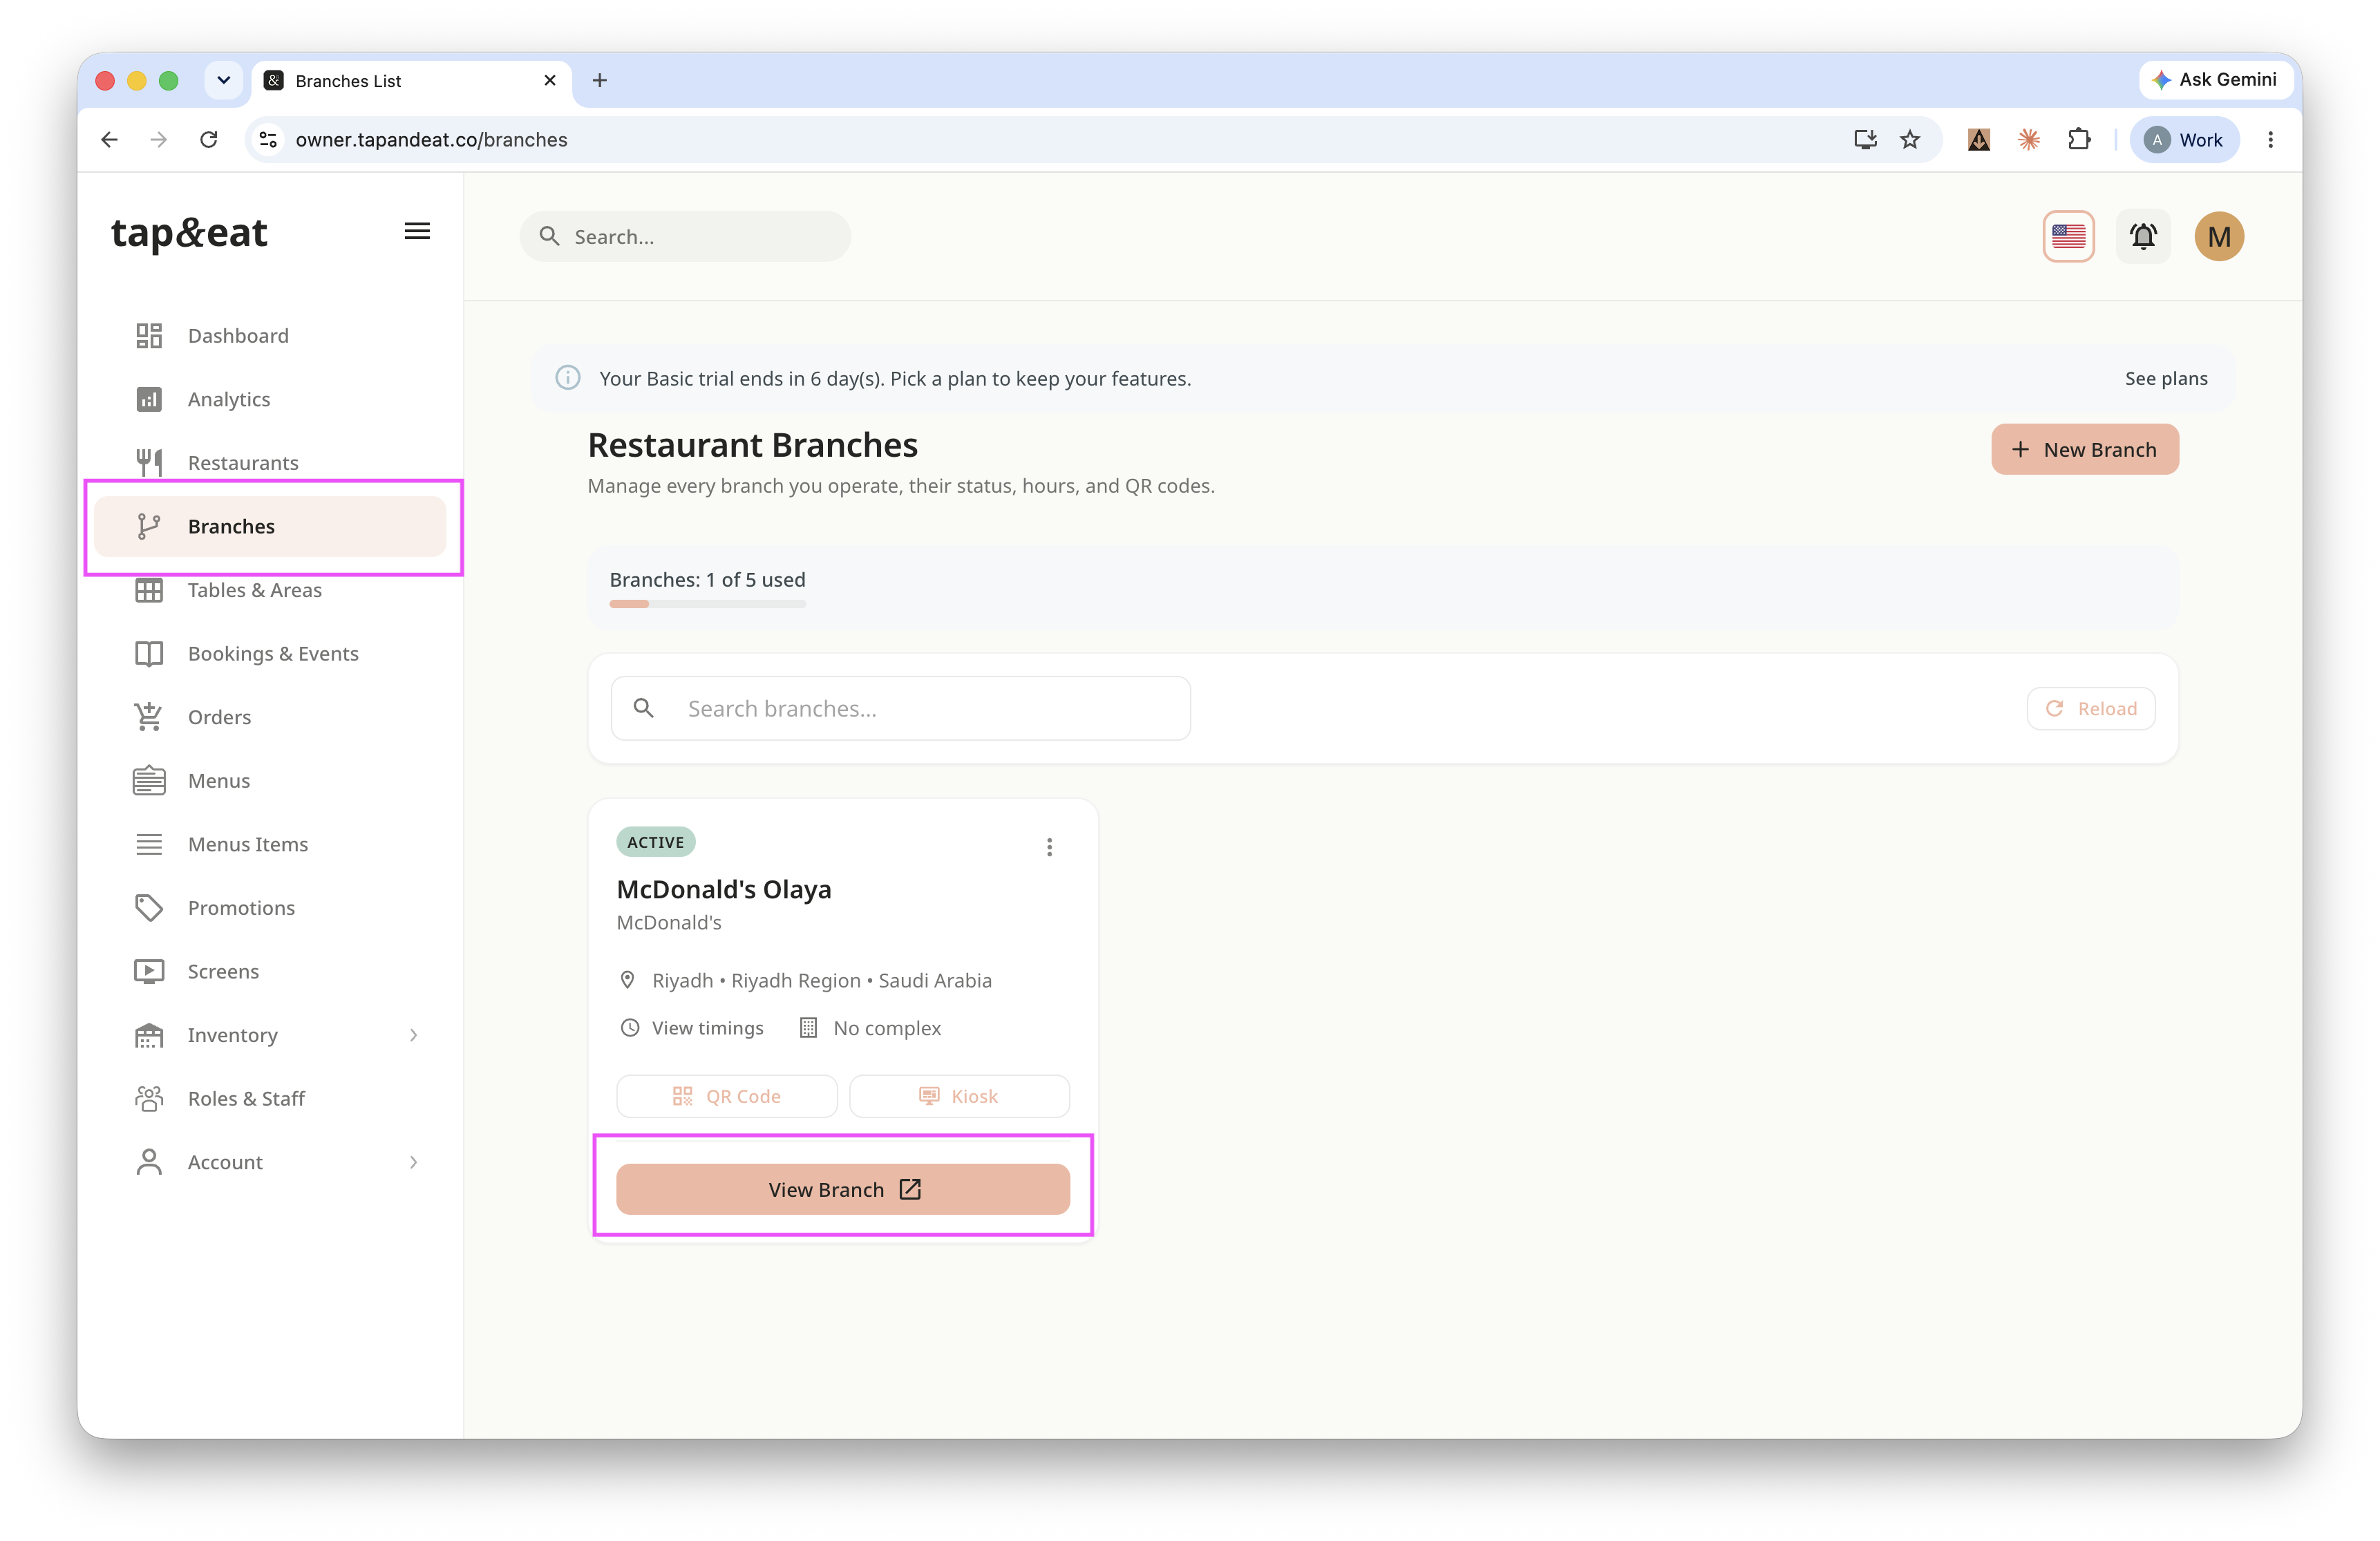Screen dimensions: 2380x1541
Task: Open the US flag language selector
Action: tap(2068, 237)
